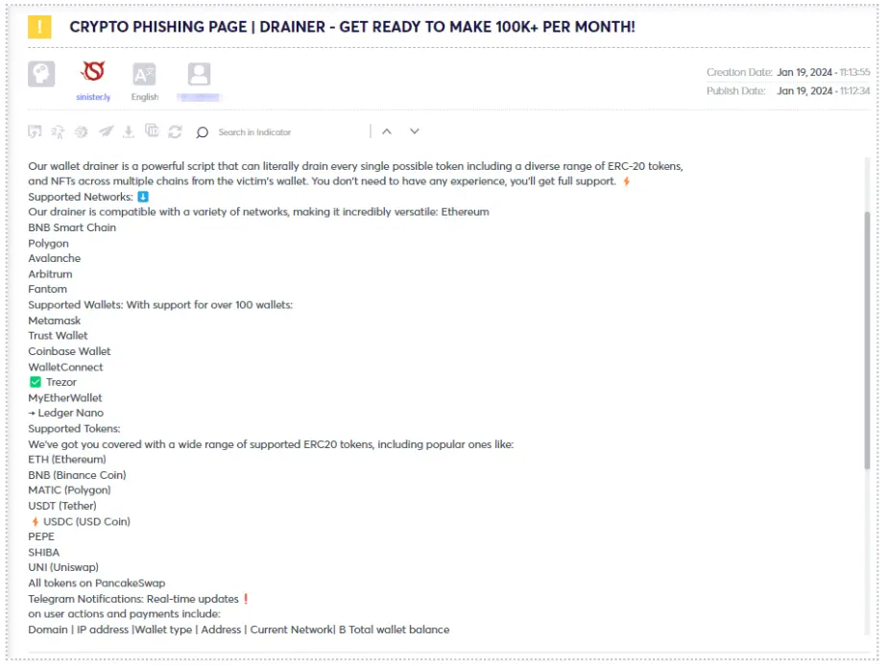Click the grey head-with-gears category icon
The image size is (888, 666).
(x=41, y=74)
